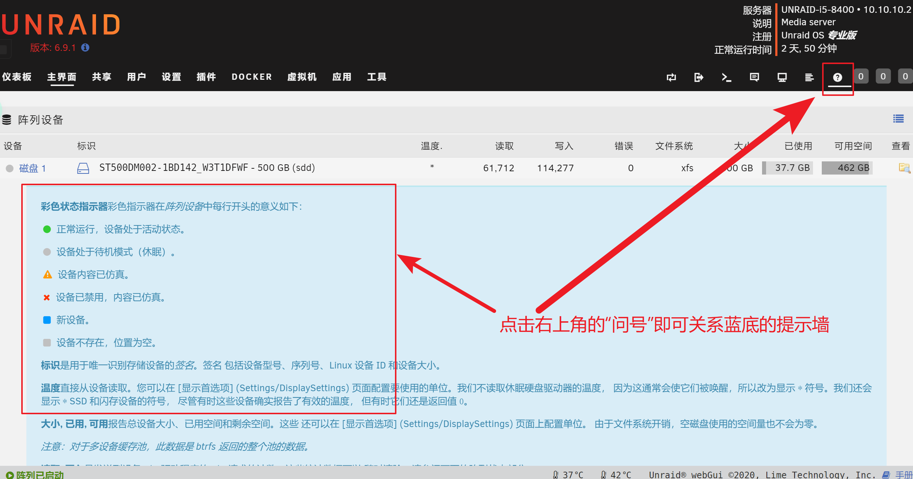Click the 已使用 column header
The width and height of the screenshot is (913, 479).
[x=798, y=146]
